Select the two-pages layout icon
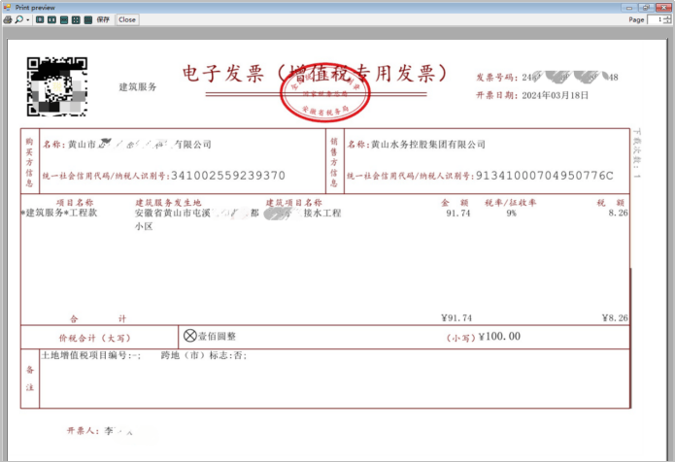The width and height of the screenshot is (675, 462). point(51,19)
